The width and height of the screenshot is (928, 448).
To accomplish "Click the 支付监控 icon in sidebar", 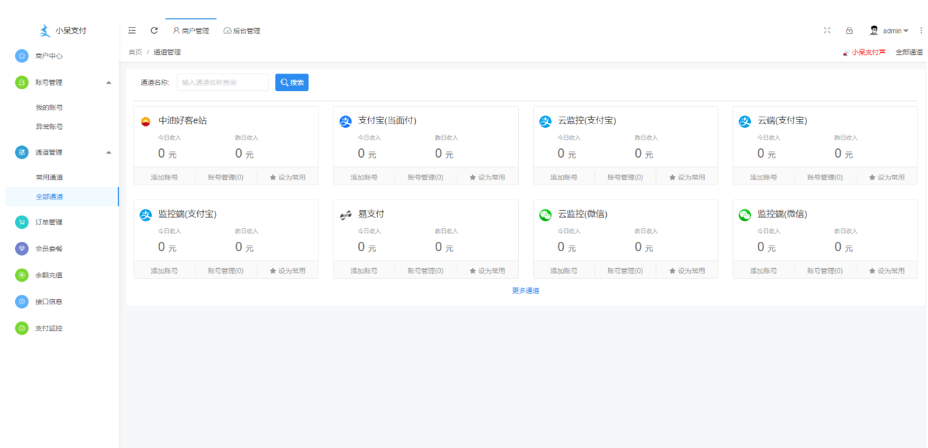I will (x=22, y=328).
